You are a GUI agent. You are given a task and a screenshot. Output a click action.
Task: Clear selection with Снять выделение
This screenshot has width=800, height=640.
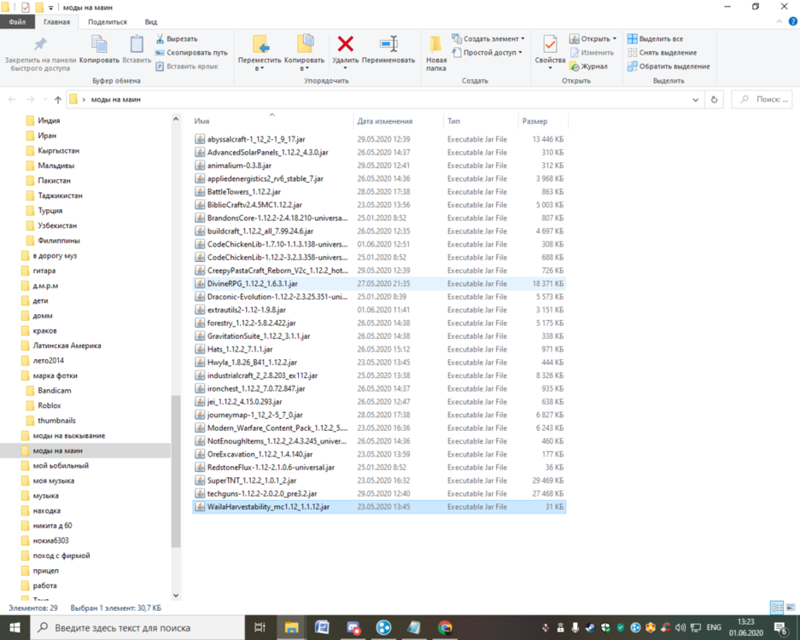[662, 53]
